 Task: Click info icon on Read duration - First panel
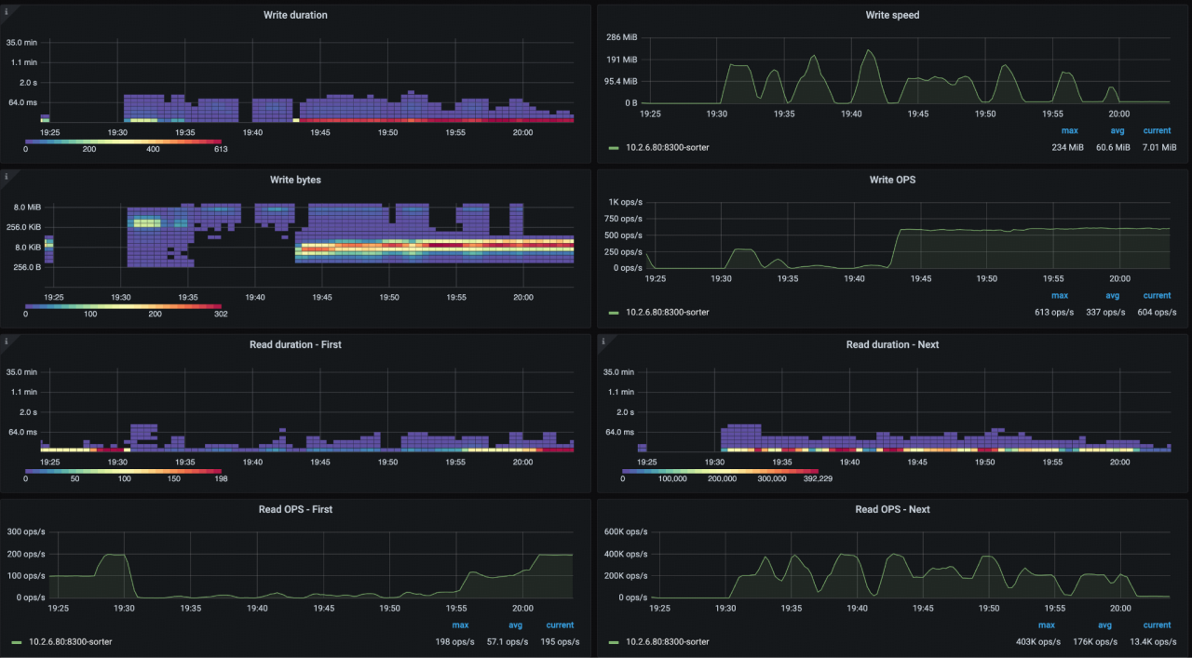coord(7,341)
